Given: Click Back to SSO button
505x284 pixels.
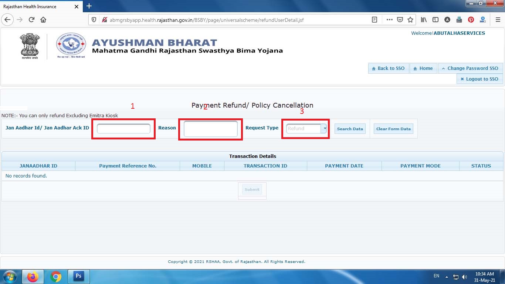Looking at the screenshot, I should coord(389,68).
